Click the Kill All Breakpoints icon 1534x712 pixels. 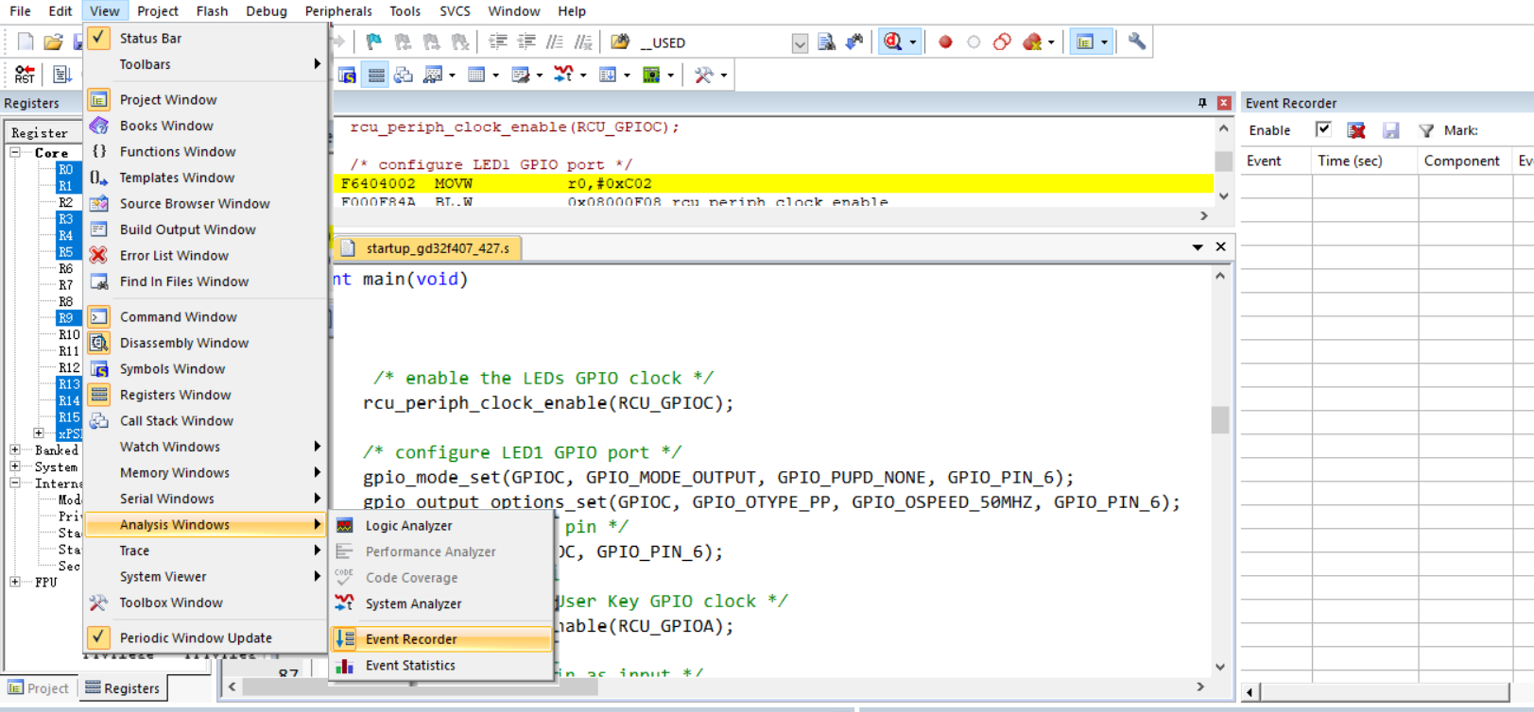click(x=1032, y=42)
